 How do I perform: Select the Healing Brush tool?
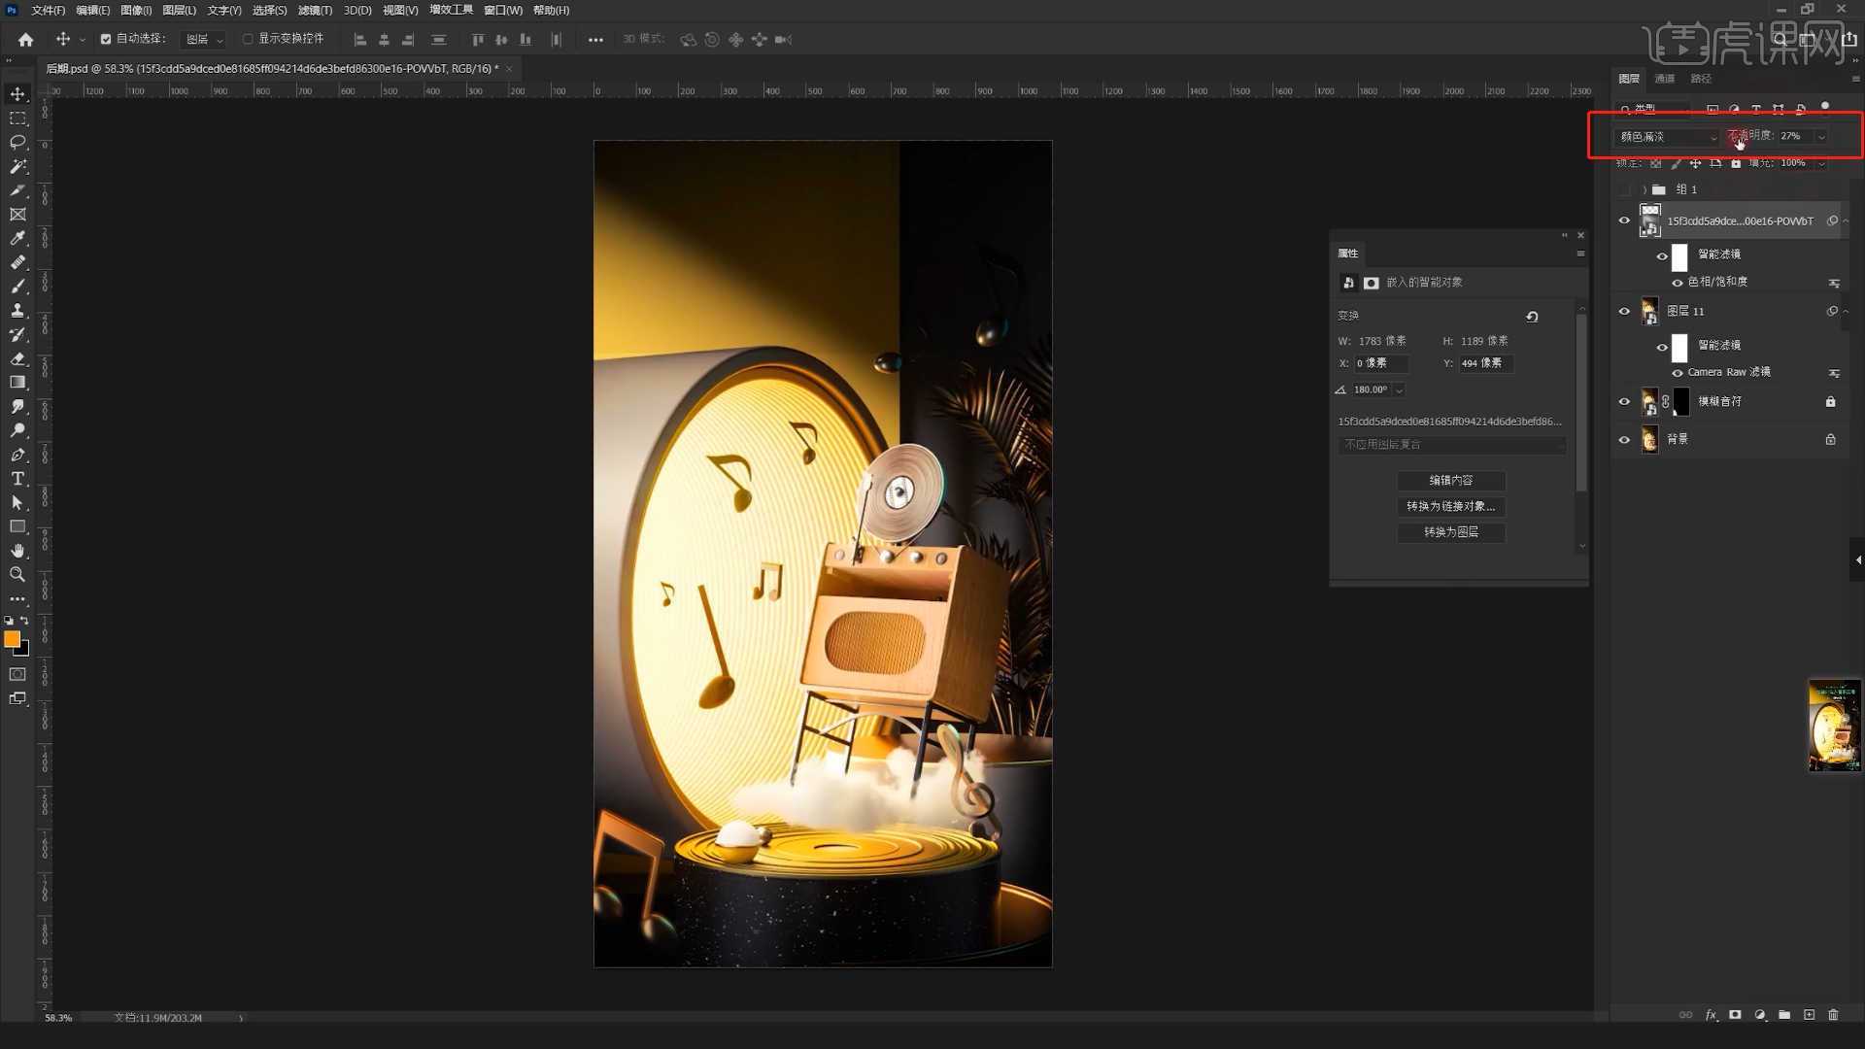(x=17, y=262)
